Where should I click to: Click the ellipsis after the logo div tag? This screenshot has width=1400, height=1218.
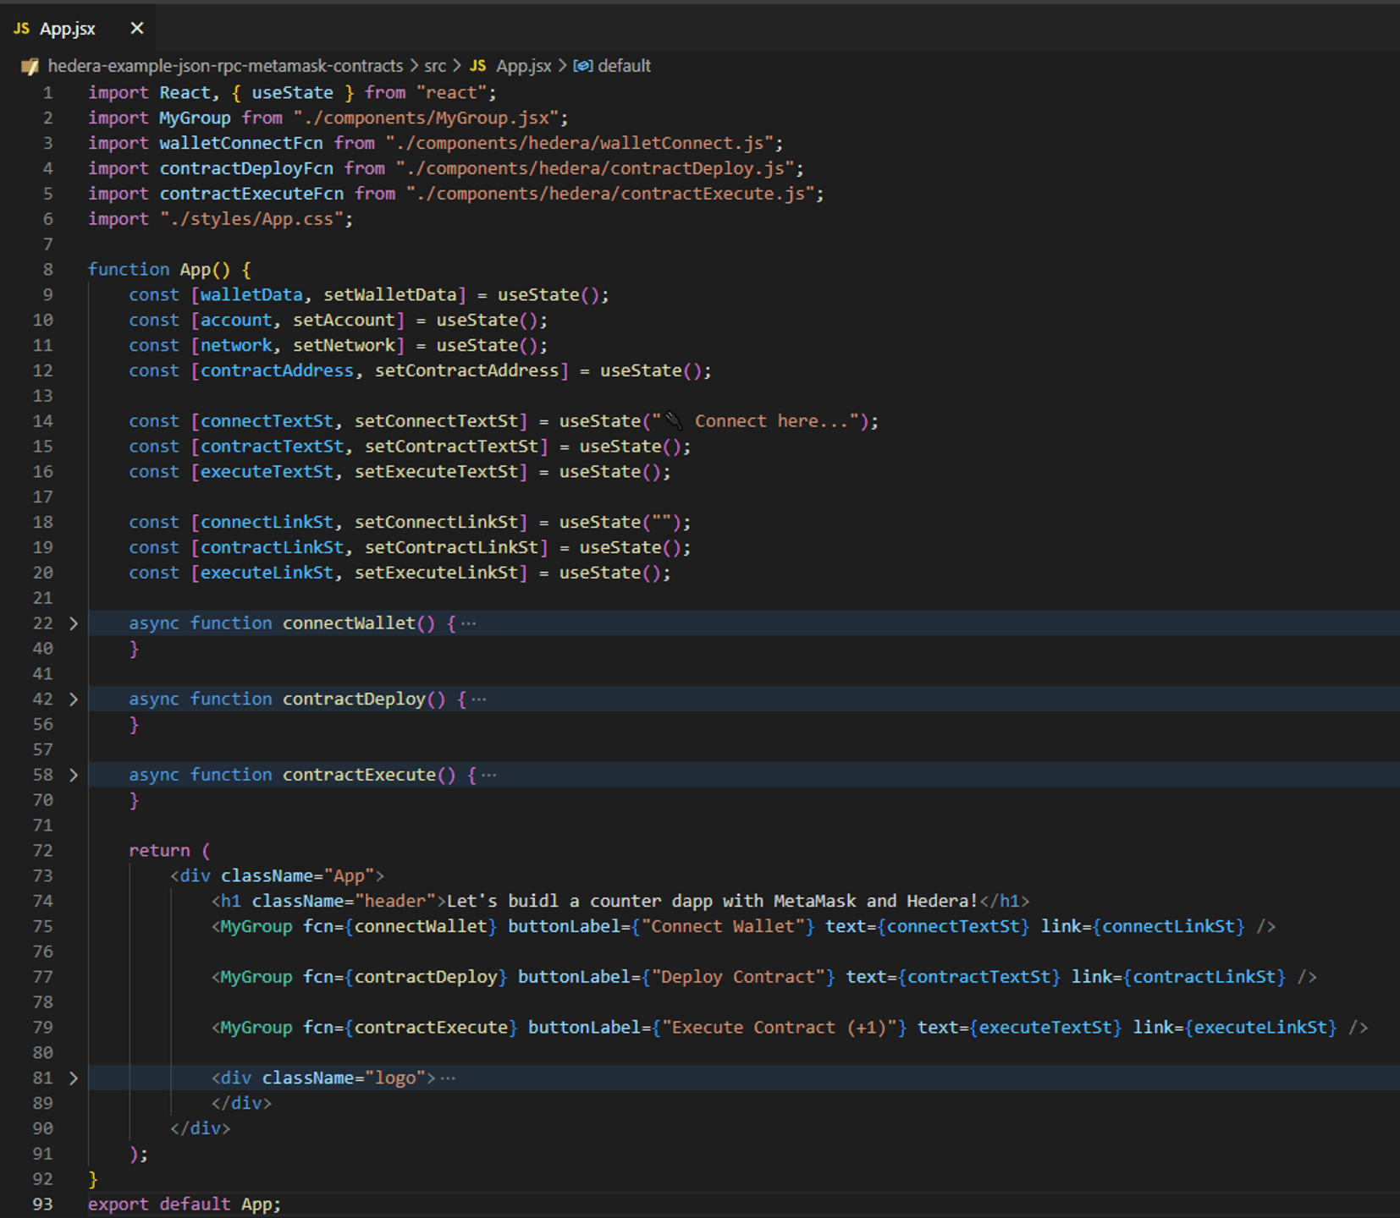(449, 1078)
